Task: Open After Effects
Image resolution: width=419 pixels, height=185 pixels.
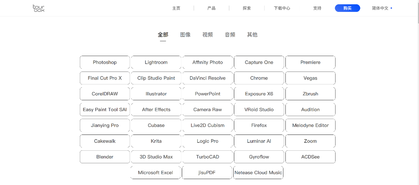Action: click(x=156, y=109)
